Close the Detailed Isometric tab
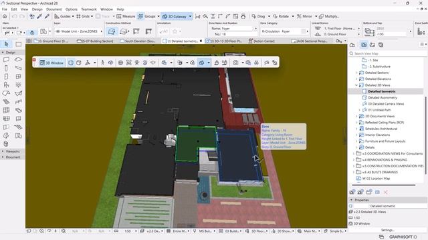 (x=201, y=41)
